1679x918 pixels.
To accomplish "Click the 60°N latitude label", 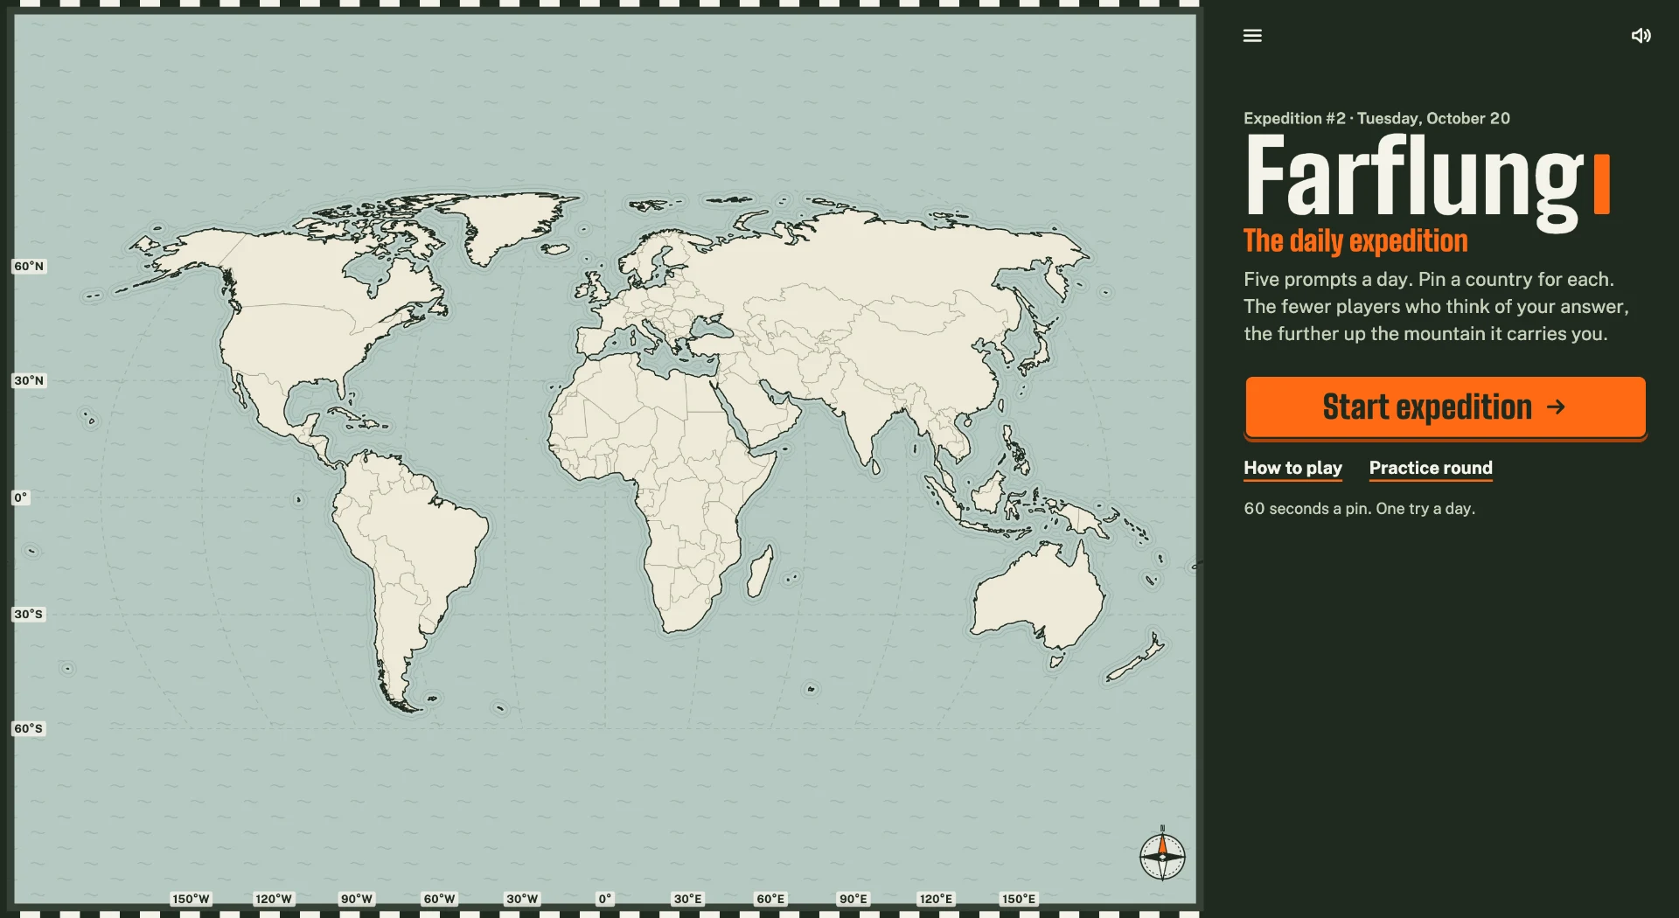I will pyautogui.click(x=29, y=266).
